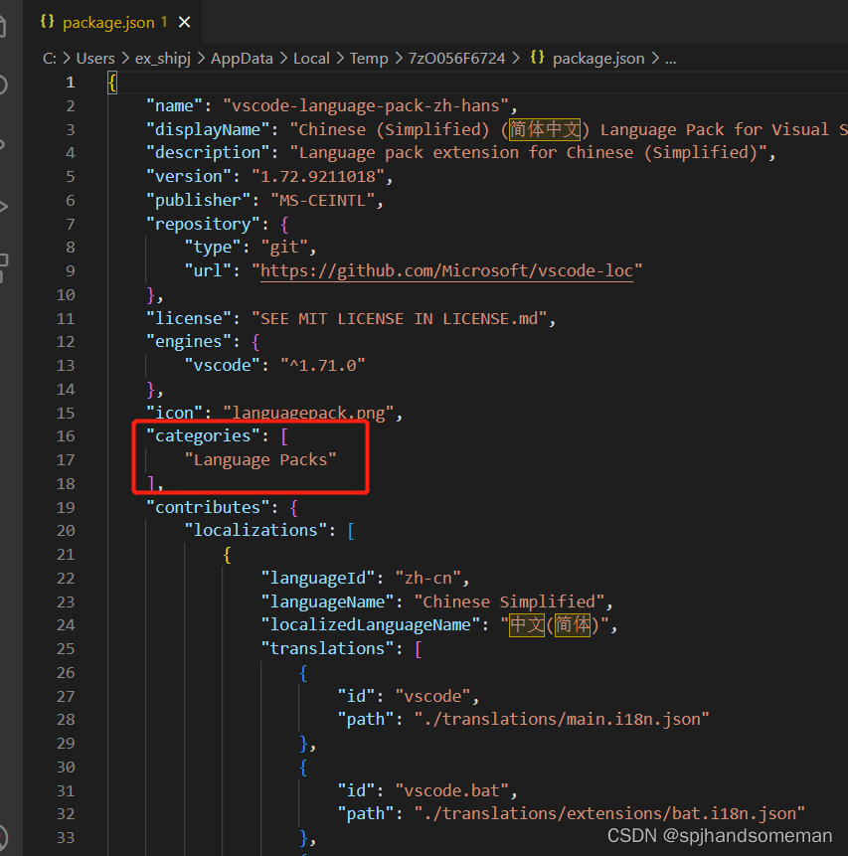Open the AppData breadcrumb item

coord(241,58)
